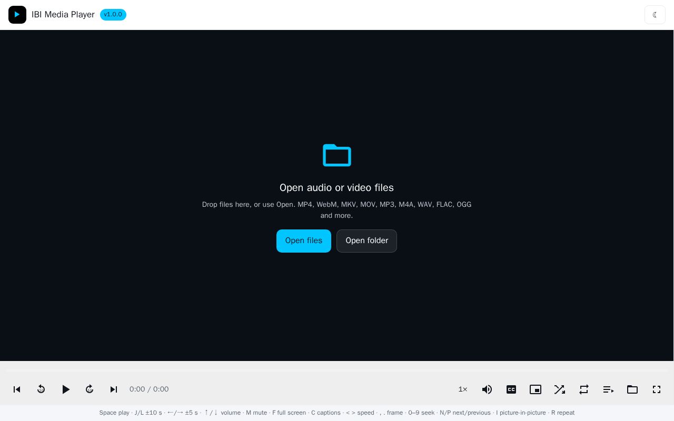Screen dimensions: 674x421
Task: Open the 1× playback speed selector
Action: [463, 389]
